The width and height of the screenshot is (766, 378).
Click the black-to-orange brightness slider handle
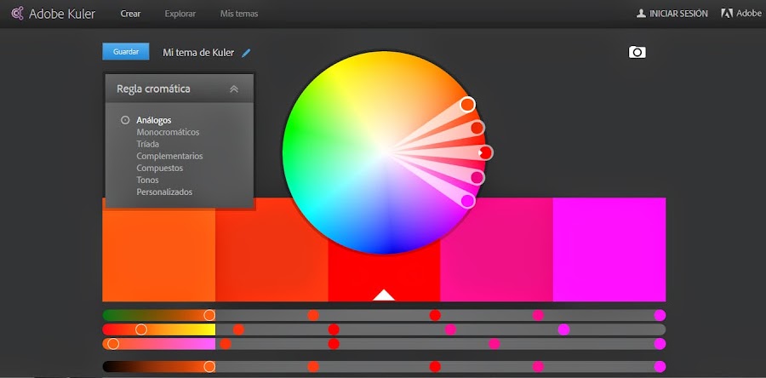pos(209,367)
